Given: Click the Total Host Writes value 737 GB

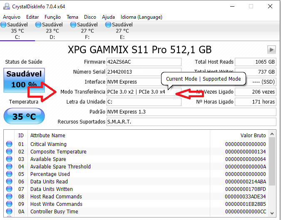Looking at the screenshot, I should coord(256,72).
